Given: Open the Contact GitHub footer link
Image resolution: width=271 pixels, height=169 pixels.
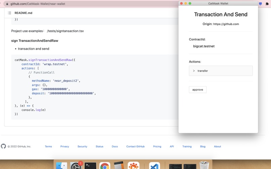Looking at the screenshot, I should tap(135, 147).
